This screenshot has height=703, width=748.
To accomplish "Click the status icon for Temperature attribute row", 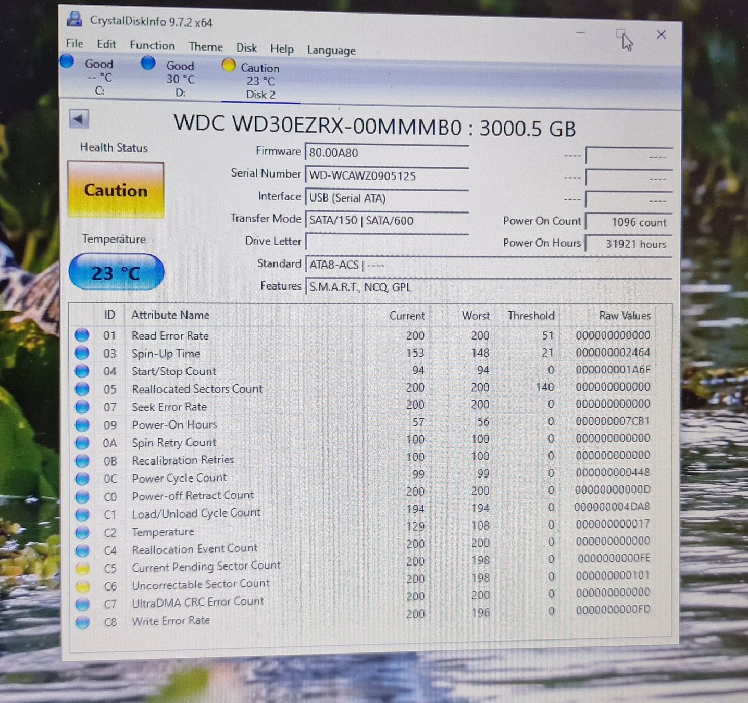I will (x=82, y=532).
